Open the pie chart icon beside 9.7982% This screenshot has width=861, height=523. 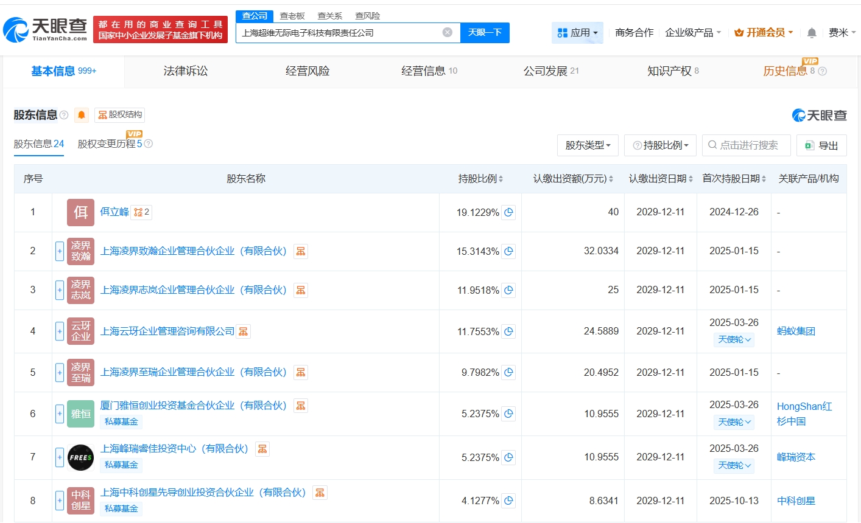(x=508, y=372)
